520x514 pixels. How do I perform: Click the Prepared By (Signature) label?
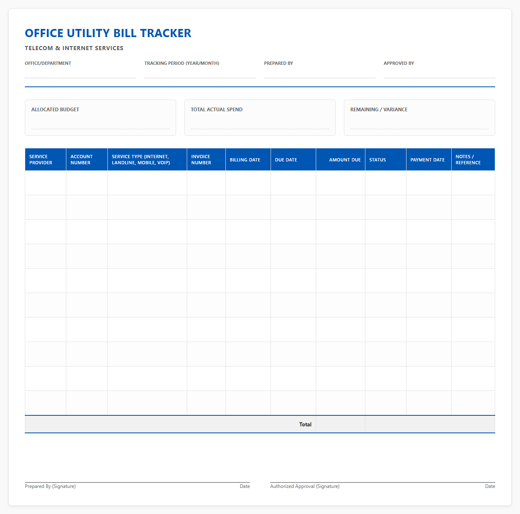click(50, 486)
